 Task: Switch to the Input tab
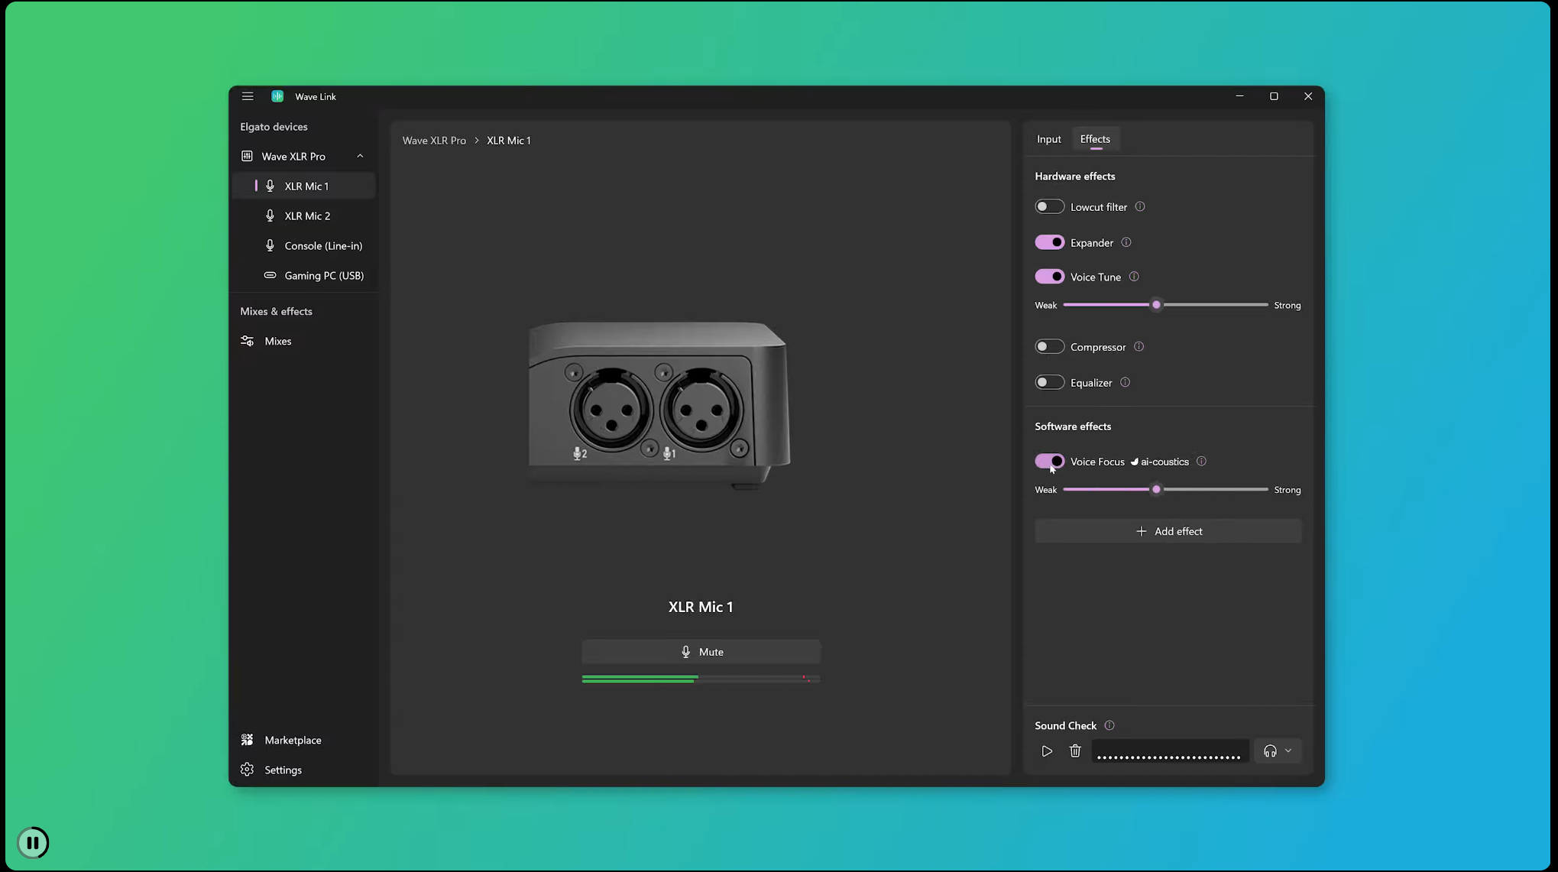(1048, 139)
